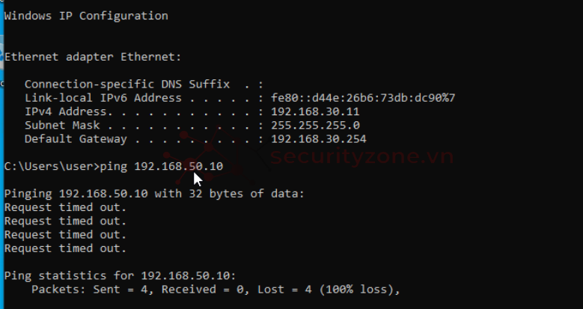Click the "Link-local IPv6 Address" label
The height and width of the screenshot is (309, 583).
[x=103, y=98]
